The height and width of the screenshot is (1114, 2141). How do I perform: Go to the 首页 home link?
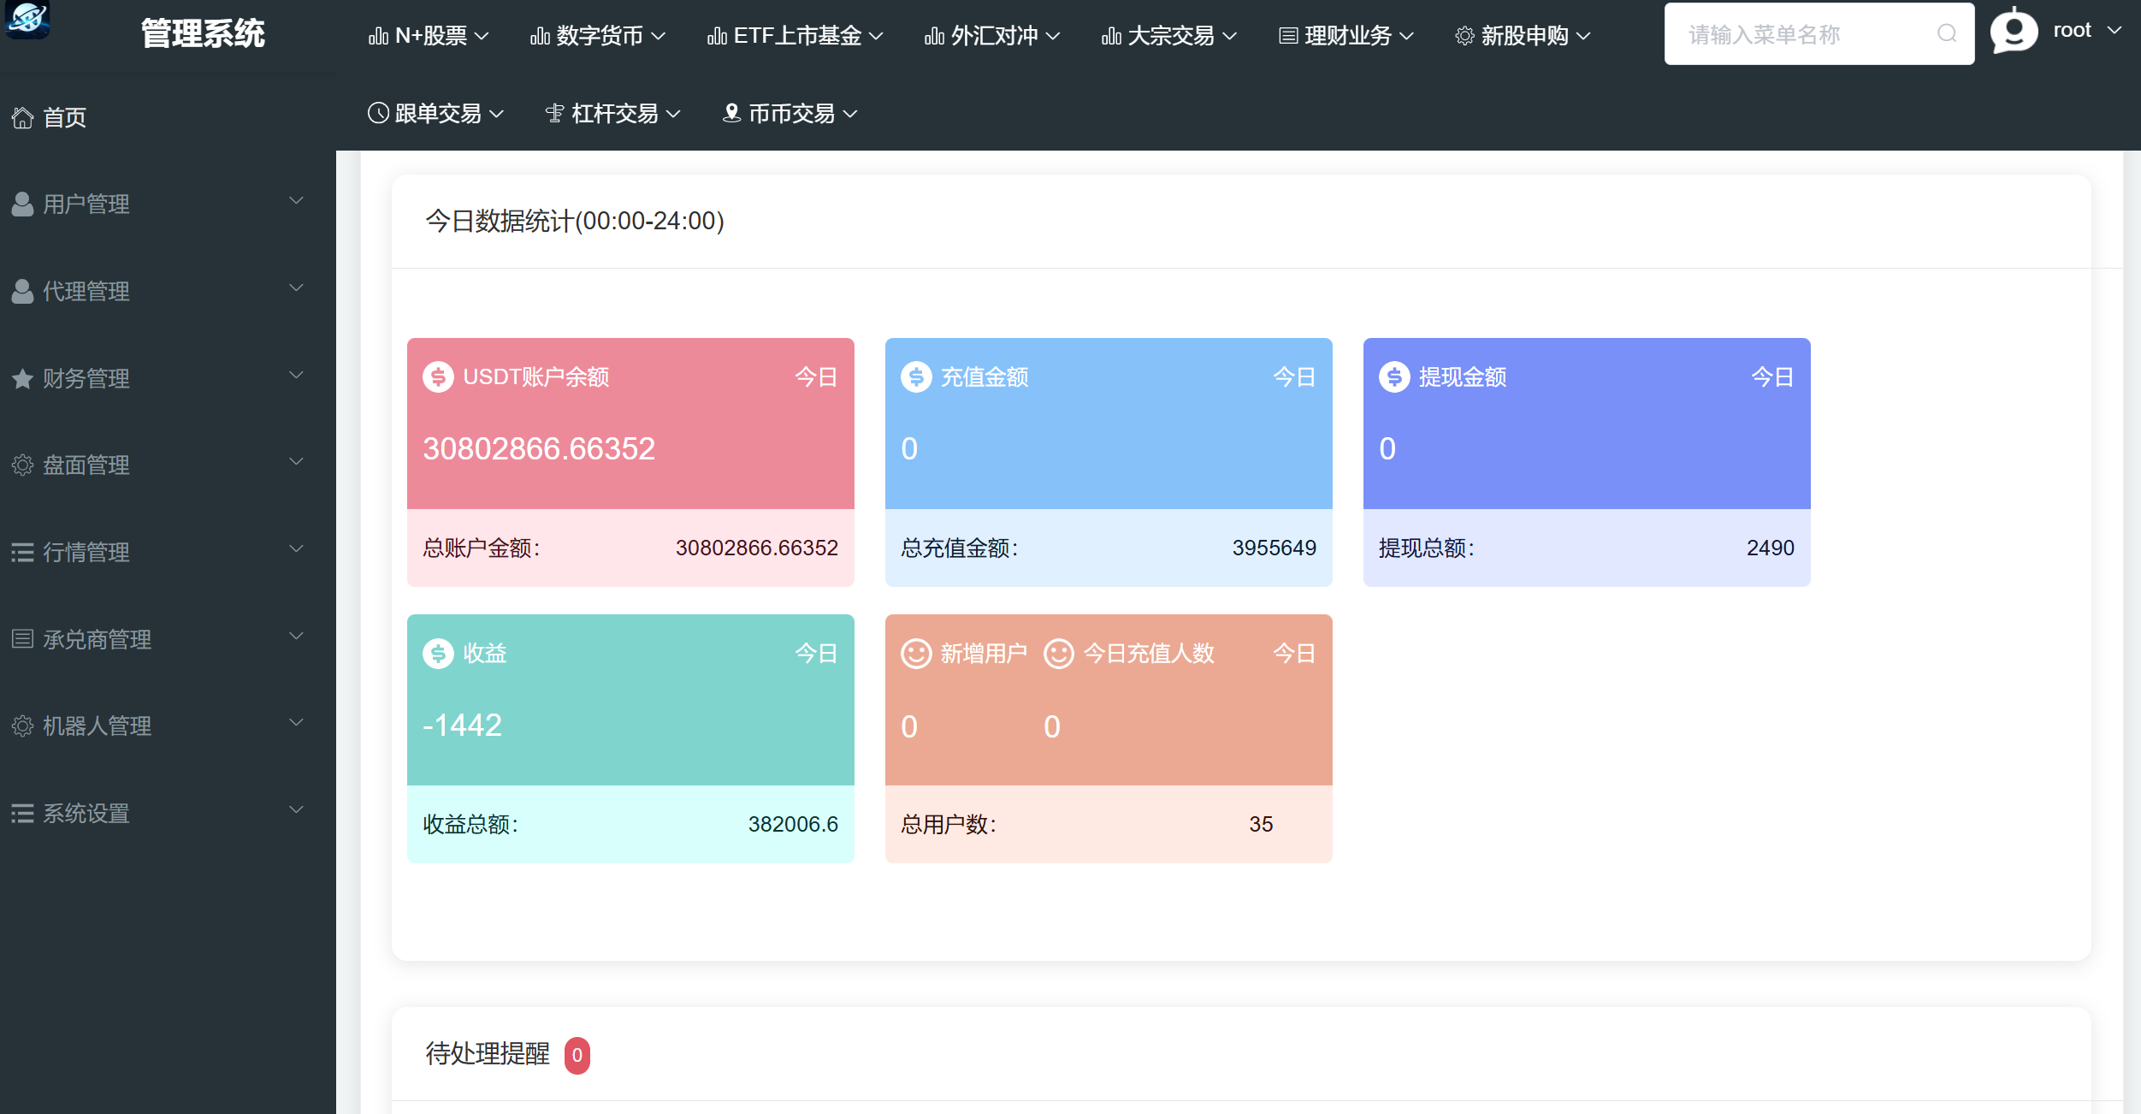(65, 118)
